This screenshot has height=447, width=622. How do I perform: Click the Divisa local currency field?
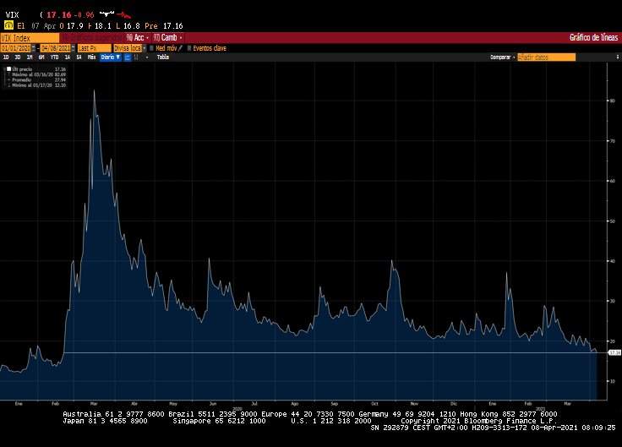coord(128,48)
